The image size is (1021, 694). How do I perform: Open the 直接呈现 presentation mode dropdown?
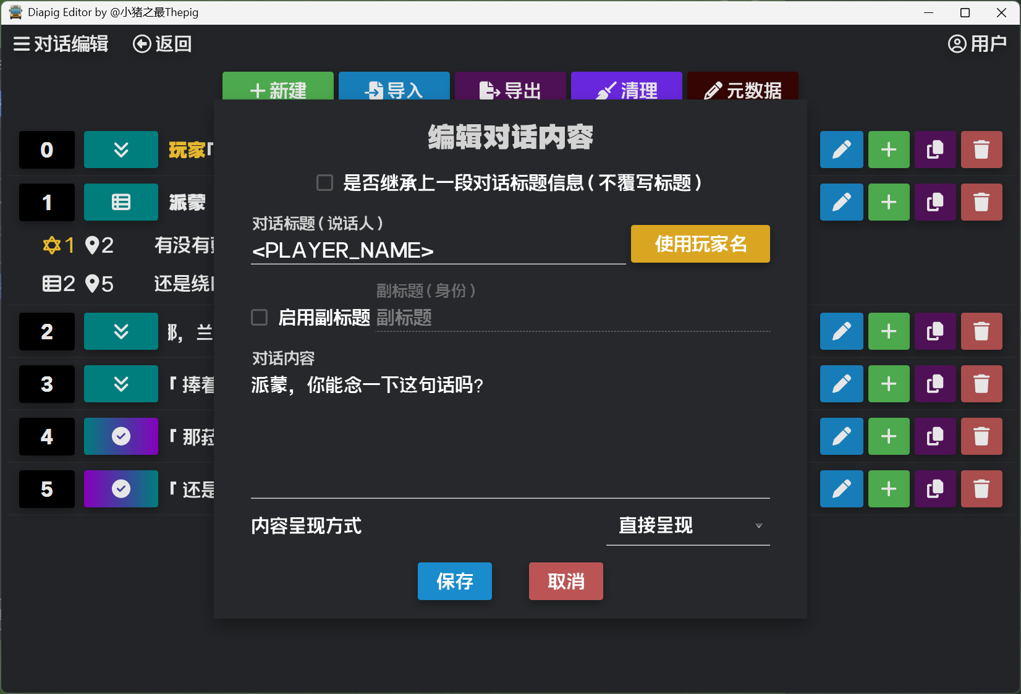click(x=687, y=526)
